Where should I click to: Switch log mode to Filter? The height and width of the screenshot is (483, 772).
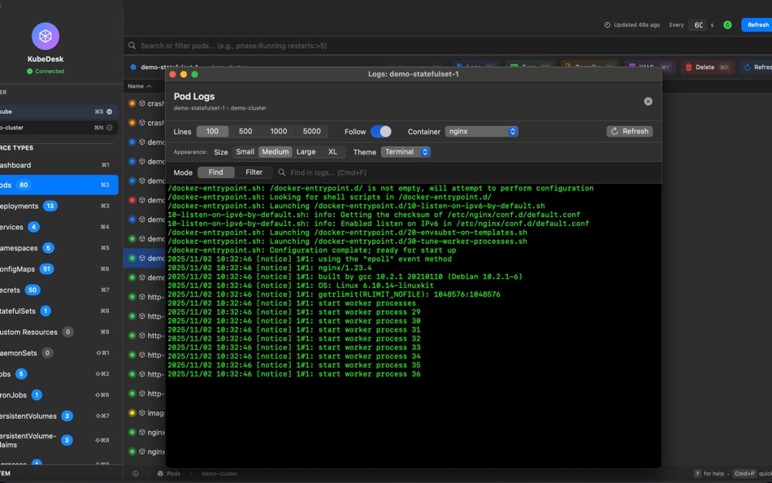(254, 172)
